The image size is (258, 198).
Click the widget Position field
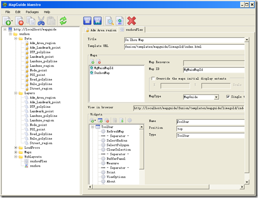tap(211, 129)
